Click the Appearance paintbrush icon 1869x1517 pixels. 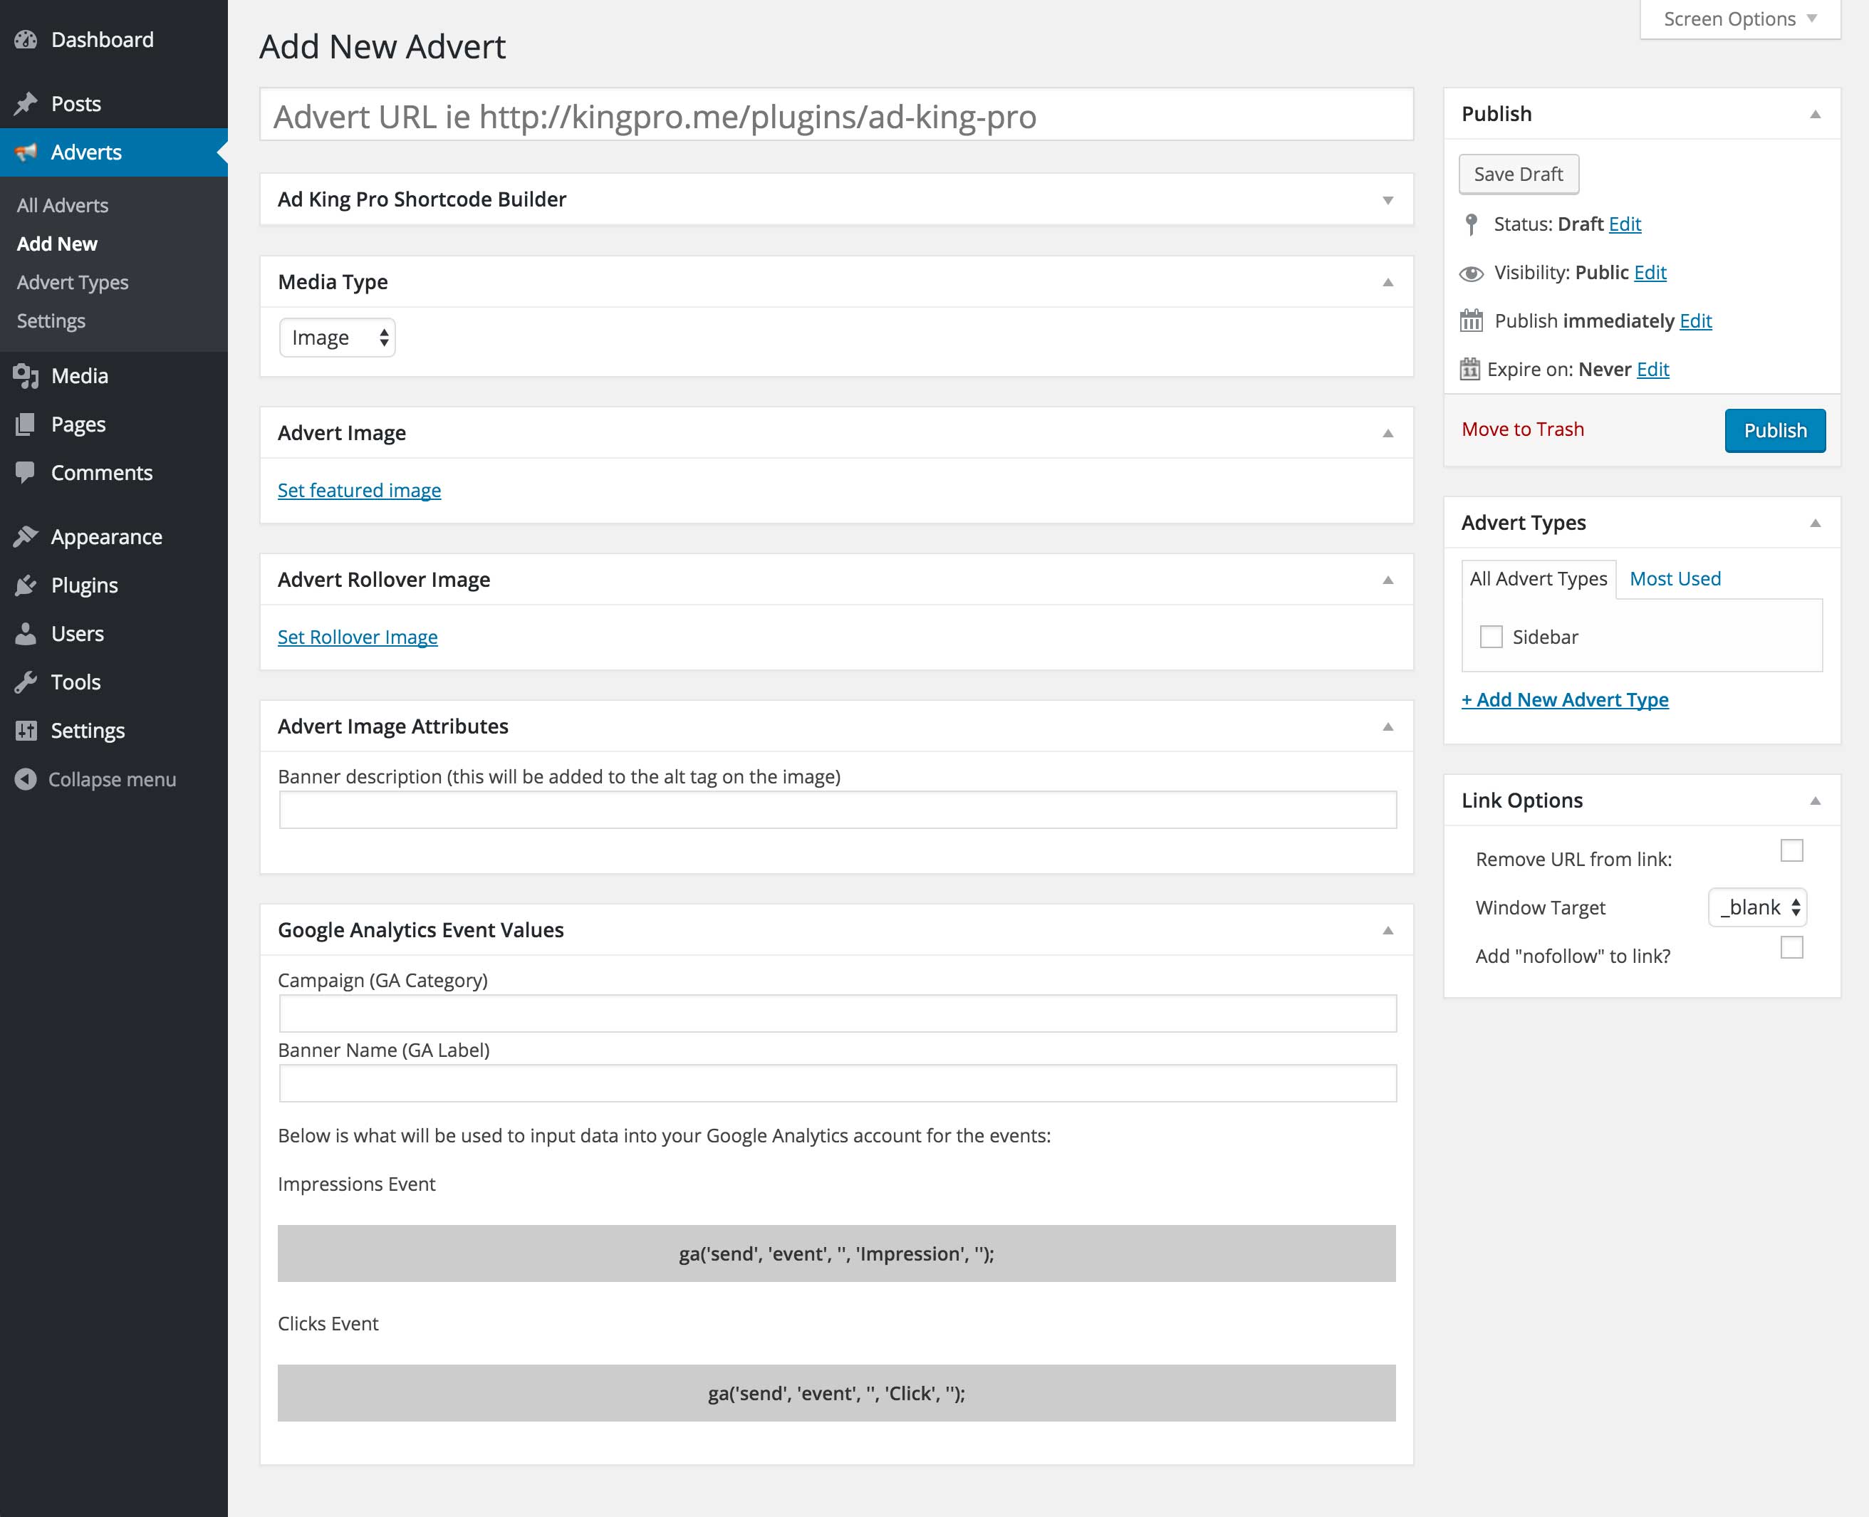pyautogui.click(x=26, y=536)
